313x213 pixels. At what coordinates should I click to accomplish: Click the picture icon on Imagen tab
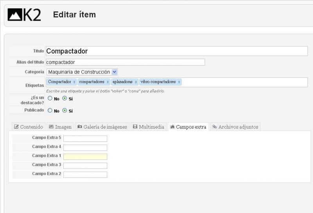point(51,127)
